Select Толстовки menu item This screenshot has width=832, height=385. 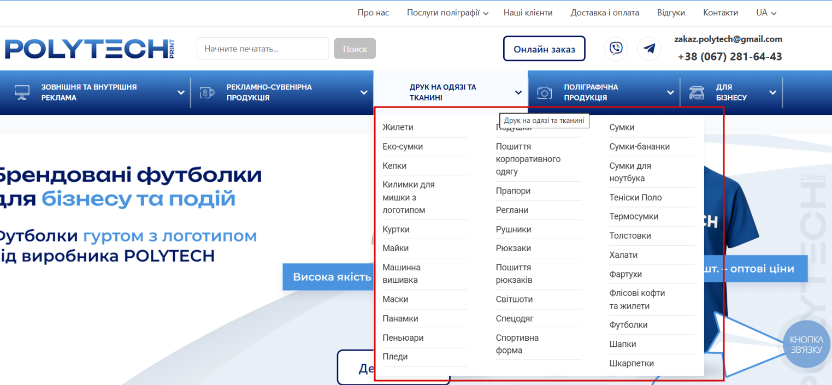pos(630,235)
